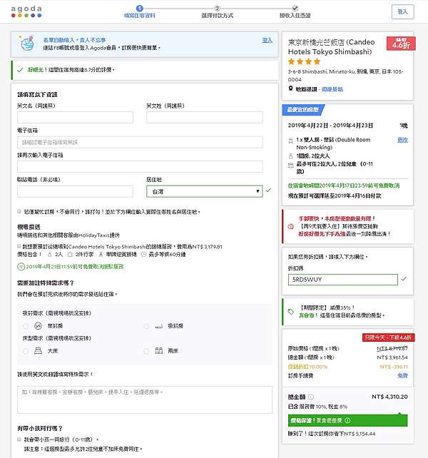Viewport: 428px width, 458px height.
Task: Open the residence country dropdown showing 台灣
Action: [x=205, y=191]
